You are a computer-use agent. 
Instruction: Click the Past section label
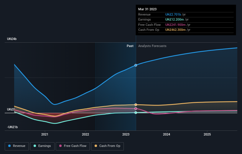click(130, 46)
